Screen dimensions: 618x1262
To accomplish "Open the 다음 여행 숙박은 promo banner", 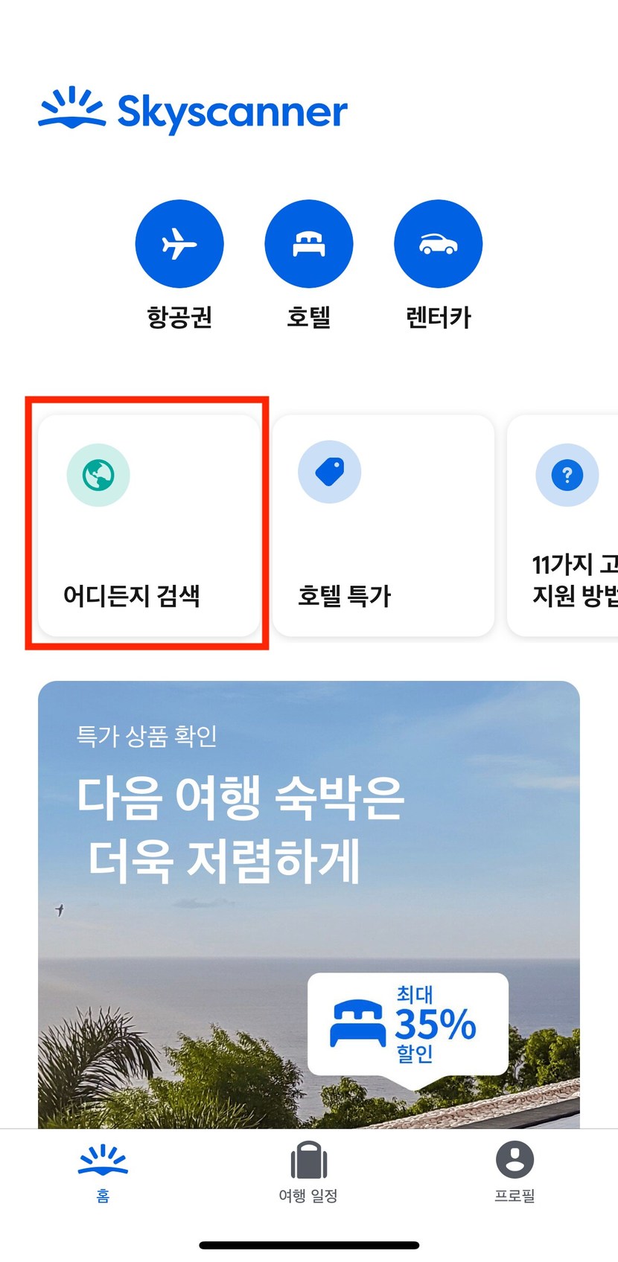I will tap(309, 904).
